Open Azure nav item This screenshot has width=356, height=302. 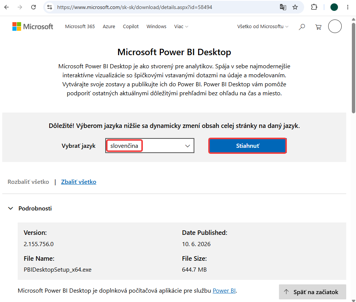pyautogui.click(x=109, y=27)
